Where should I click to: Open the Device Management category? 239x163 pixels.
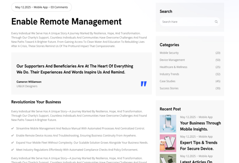[172, 60]
